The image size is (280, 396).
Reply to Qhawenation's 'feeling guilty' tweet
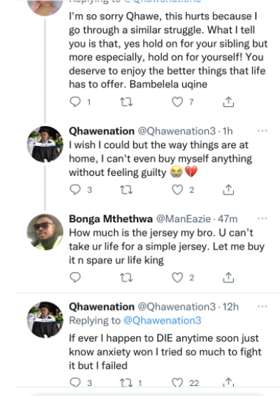(75, 189)
